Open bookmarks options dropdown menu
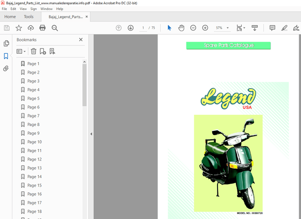This screenshot has height=219, width=301. (21, 51)
